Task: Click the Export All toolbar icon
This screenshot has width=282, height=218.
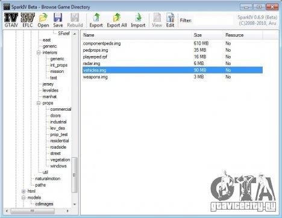Action: click(x=117, y=20)
